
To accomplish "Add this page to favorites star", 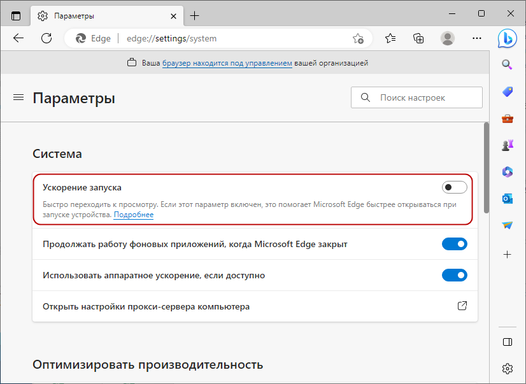I will pos(358,38).
